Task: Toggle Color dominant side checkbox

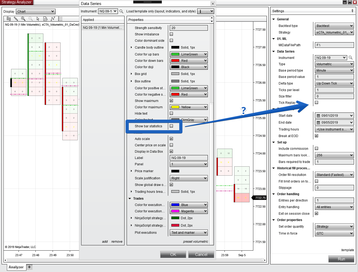Action: (x=171, y=40)
